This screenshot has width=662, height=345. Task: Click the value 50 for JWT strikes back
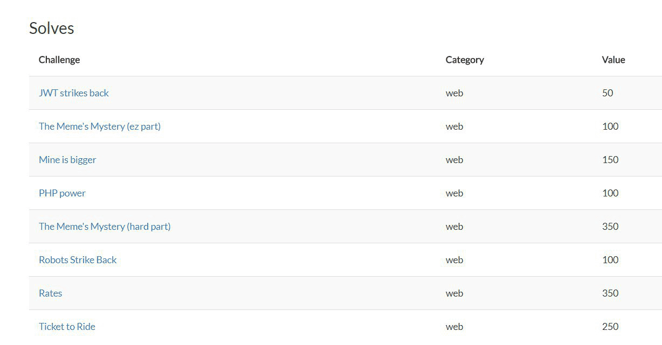pyautogui.click(x=608, y=93)
